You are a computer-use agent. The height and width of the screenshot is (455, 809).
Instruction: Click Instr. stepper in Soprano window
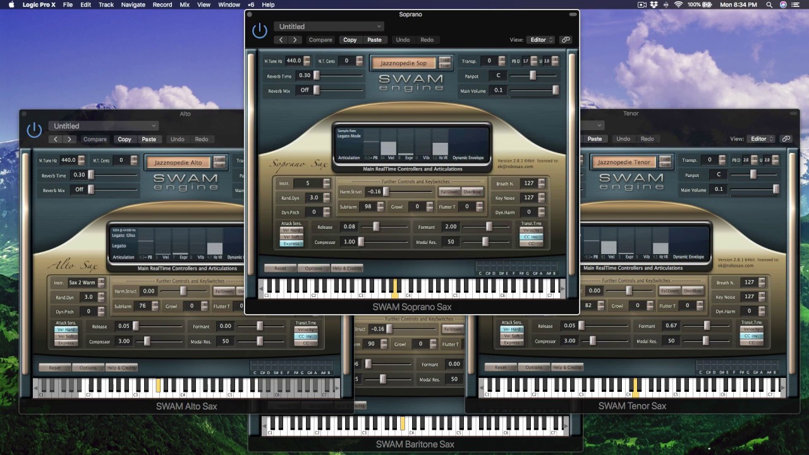pyautogui.click(x=326, y=183)
